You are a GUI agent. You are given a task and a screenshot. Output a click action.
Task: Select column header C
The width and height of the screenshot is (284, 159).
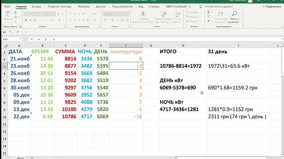[x=66, y=45]
